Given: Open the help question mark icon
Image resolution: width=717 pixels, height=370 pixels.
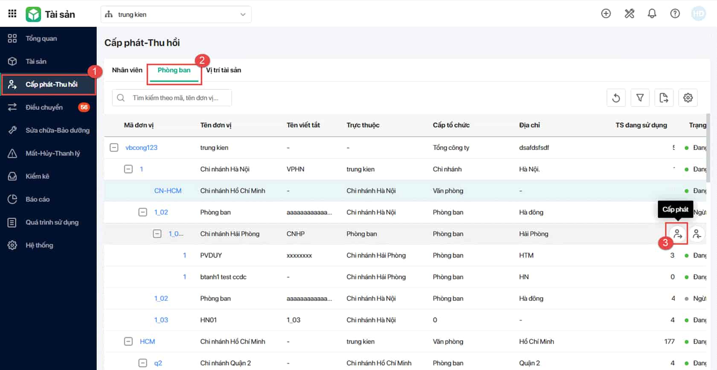Looking at the screenshot, I should [x=675, y=14].
